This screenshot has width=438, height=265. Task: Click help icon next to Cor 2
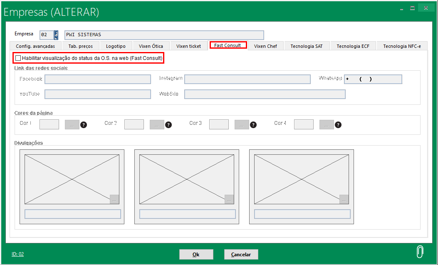(168, 124)
